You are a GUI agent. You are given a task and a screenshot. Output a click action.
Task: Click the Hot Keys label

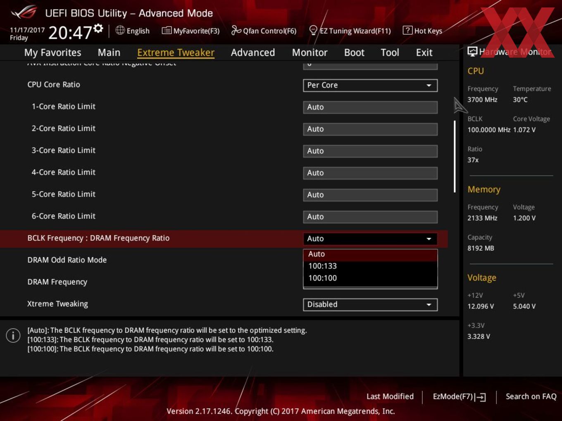[x=428, y=31]
